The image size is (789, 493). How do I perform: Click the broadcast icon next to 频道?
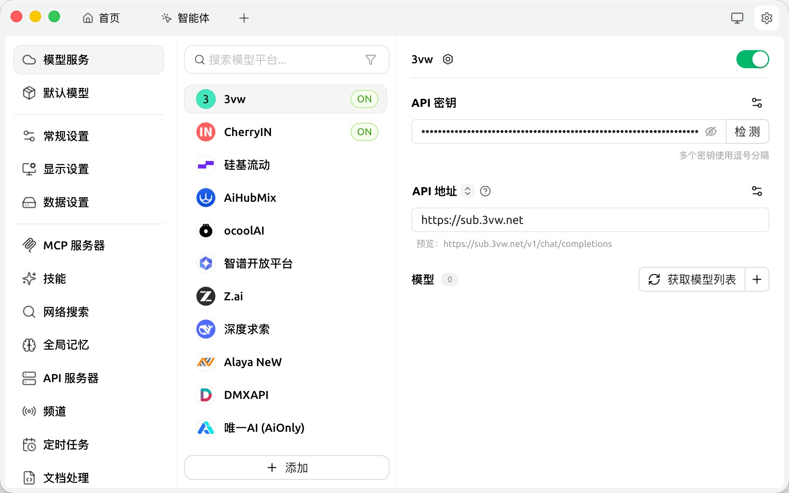(x=29, y=411)
